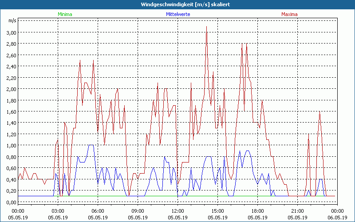
Task: Click the 2,00 y-axis value
Action: tap(11, 89)
